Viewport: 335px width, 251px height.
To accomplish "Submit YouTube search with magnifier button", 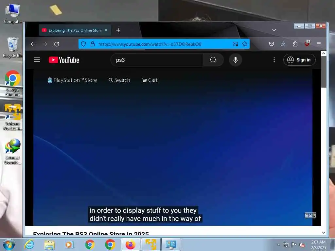I will 213,60.
